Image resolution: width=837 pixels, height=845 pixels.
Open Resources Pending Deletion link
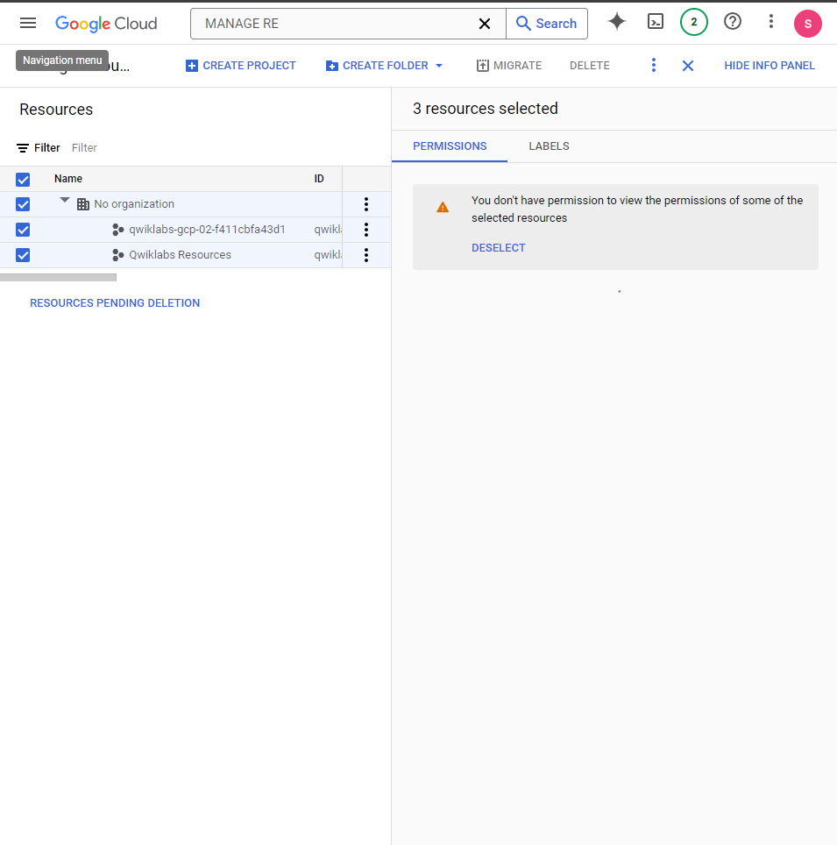tap(115, 303)
